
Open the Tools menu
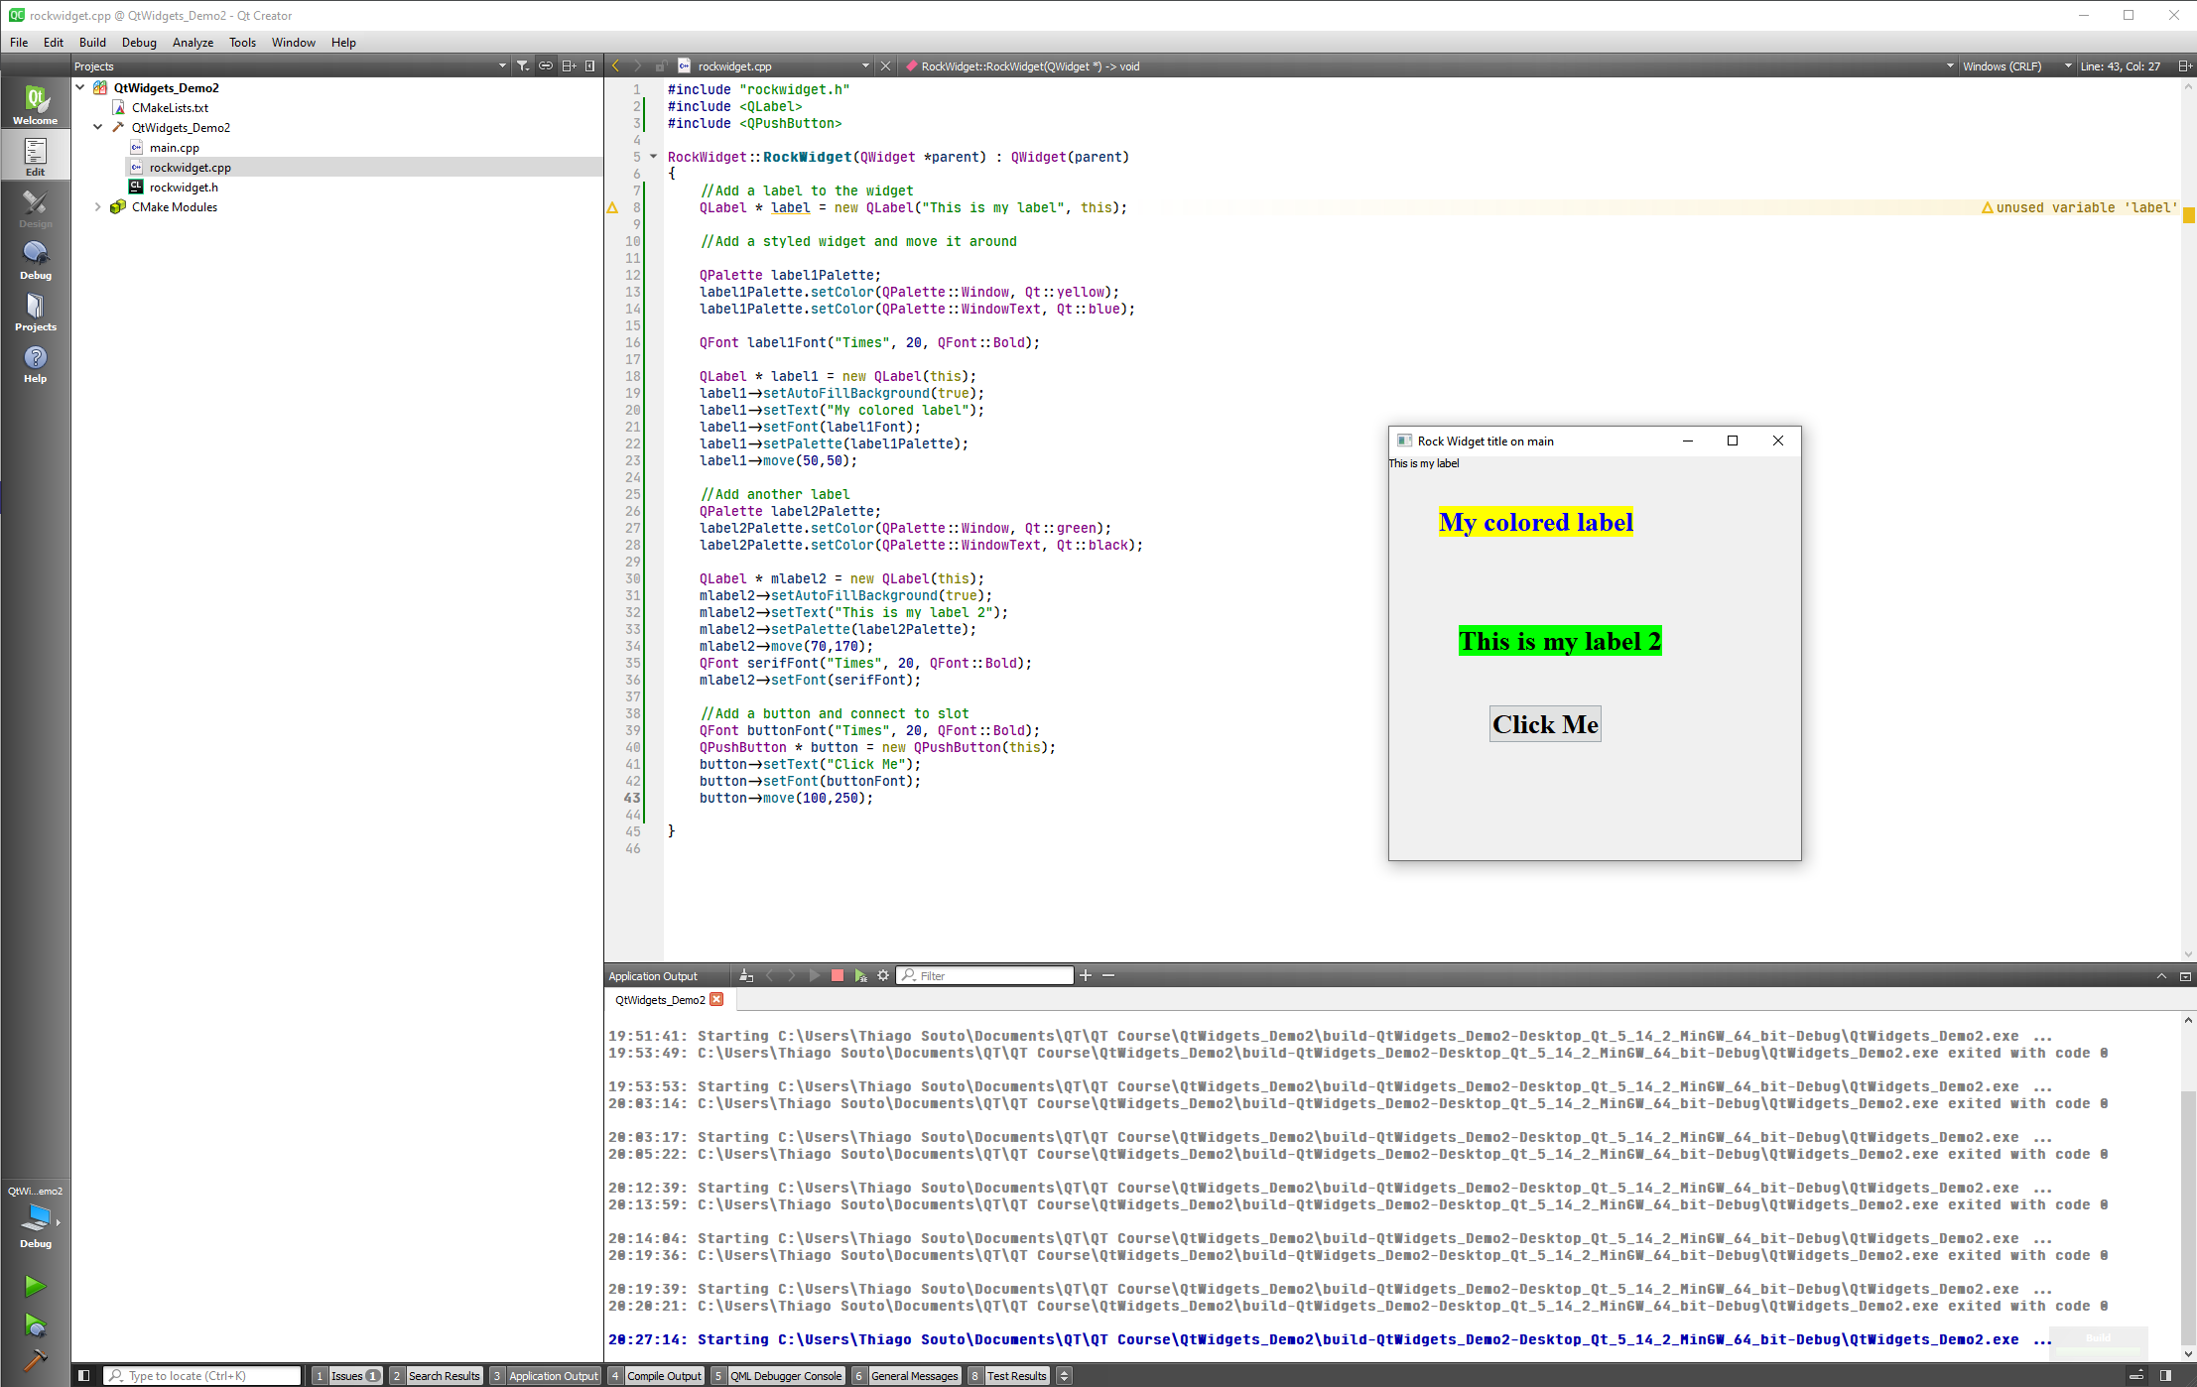click(x=242, y=42)
